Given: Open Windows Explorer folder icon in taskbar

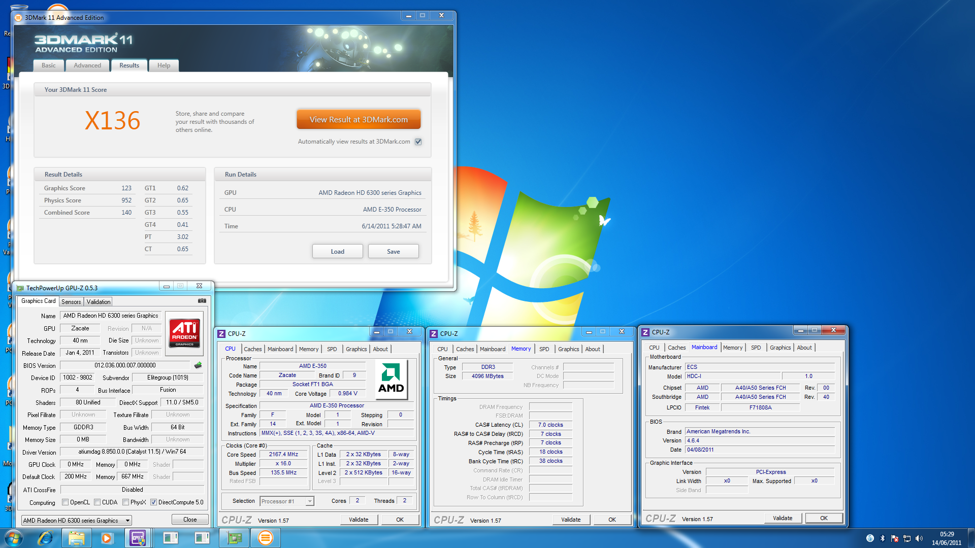Looking at the screenshot, I should [x=76, y=538].
